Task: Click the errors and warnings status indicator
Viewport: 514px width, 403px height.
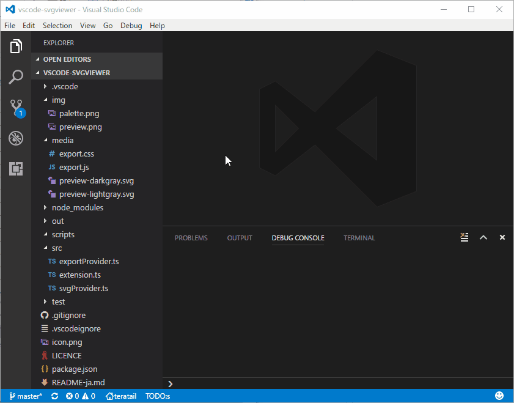Action: pyautogui.click(x=83, y=396)
